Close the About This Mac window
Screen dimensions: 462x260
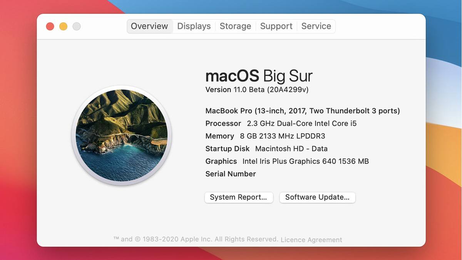(x=50, y=26)
